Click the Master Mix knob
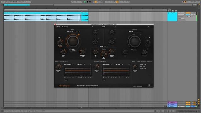Image resolution: width=201 pixels, height=113 pixels. point(103,54)
